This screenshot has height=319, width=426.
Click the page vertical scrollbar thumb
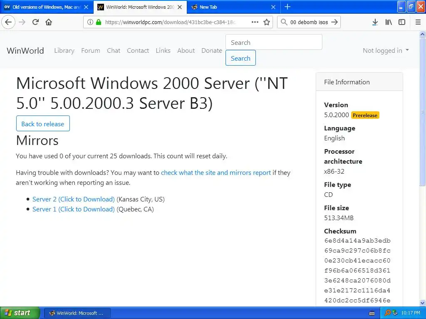(422, 112)
